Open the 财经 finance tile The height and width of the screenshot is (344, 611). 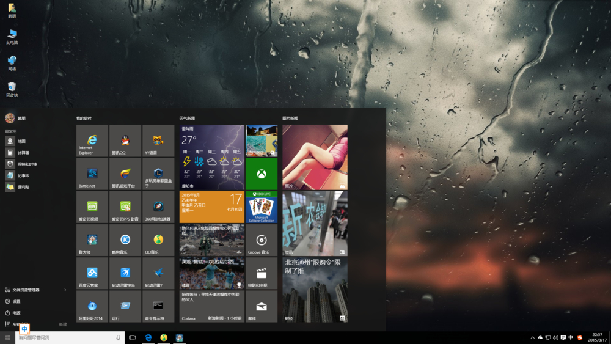315,290
